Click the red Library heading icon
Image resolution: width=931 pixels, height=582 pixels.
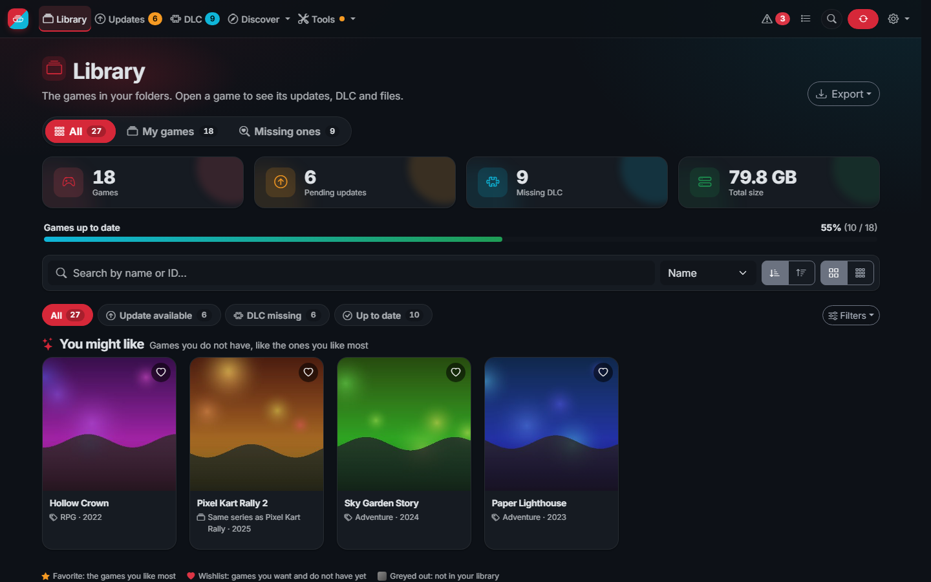pos(54,69)
